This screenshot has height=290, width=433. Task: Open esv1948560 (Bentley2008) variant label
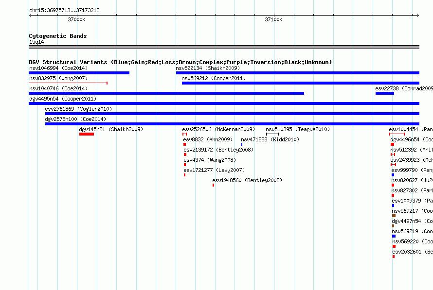[x=247, y=180]
